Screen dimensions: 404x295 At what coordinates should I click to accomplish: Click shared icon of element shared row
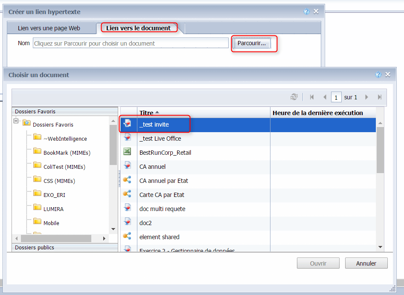click(127, 236)
